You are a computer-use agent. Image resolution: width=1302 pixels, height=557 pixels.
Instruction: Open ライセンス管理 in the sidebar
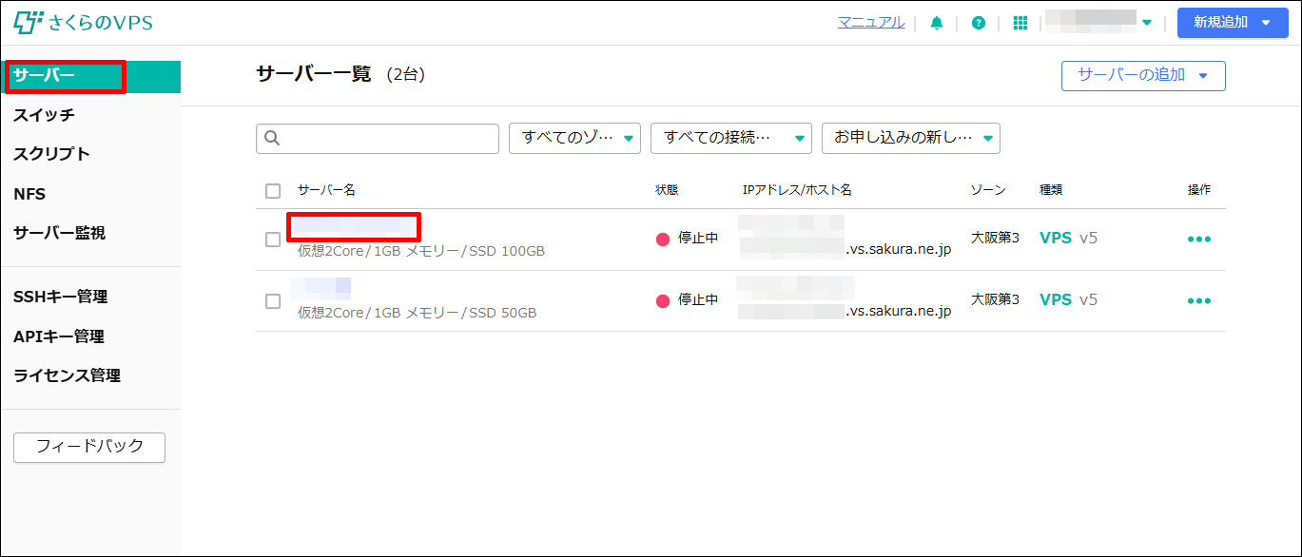point(67,375)
